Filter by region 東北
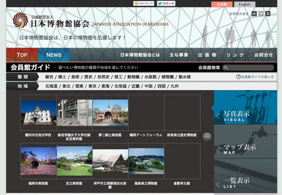This screenshot has width=282, height=195. coord(66,86)
